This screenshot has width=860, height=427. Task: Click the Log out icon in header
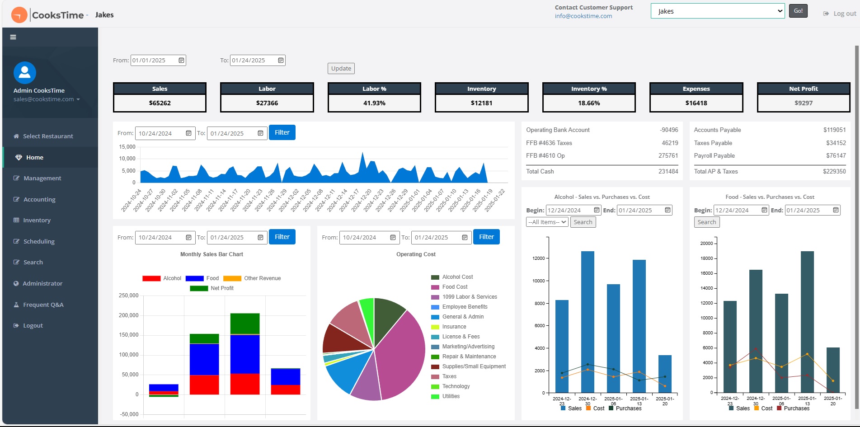(826, 14)
